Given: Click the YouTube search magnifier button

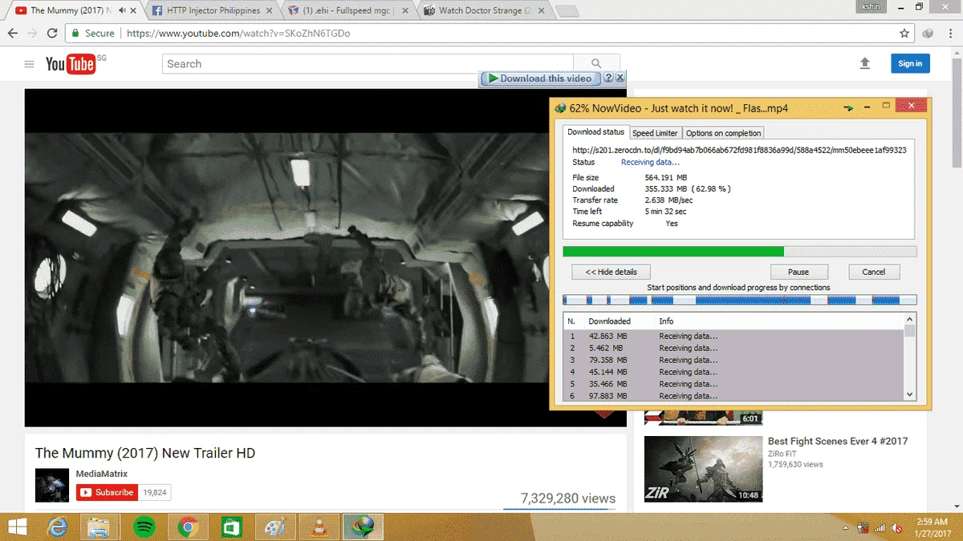Looking at the screenshot, I should pos(596,64).
